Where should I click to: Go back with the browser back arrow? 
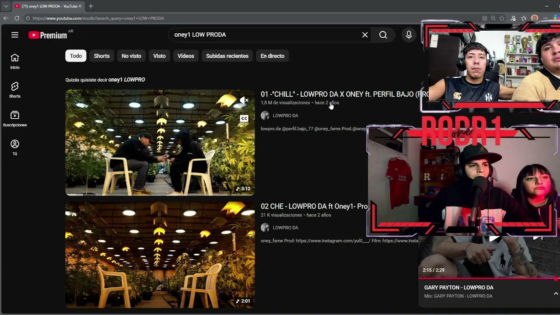tap(6, 18)
